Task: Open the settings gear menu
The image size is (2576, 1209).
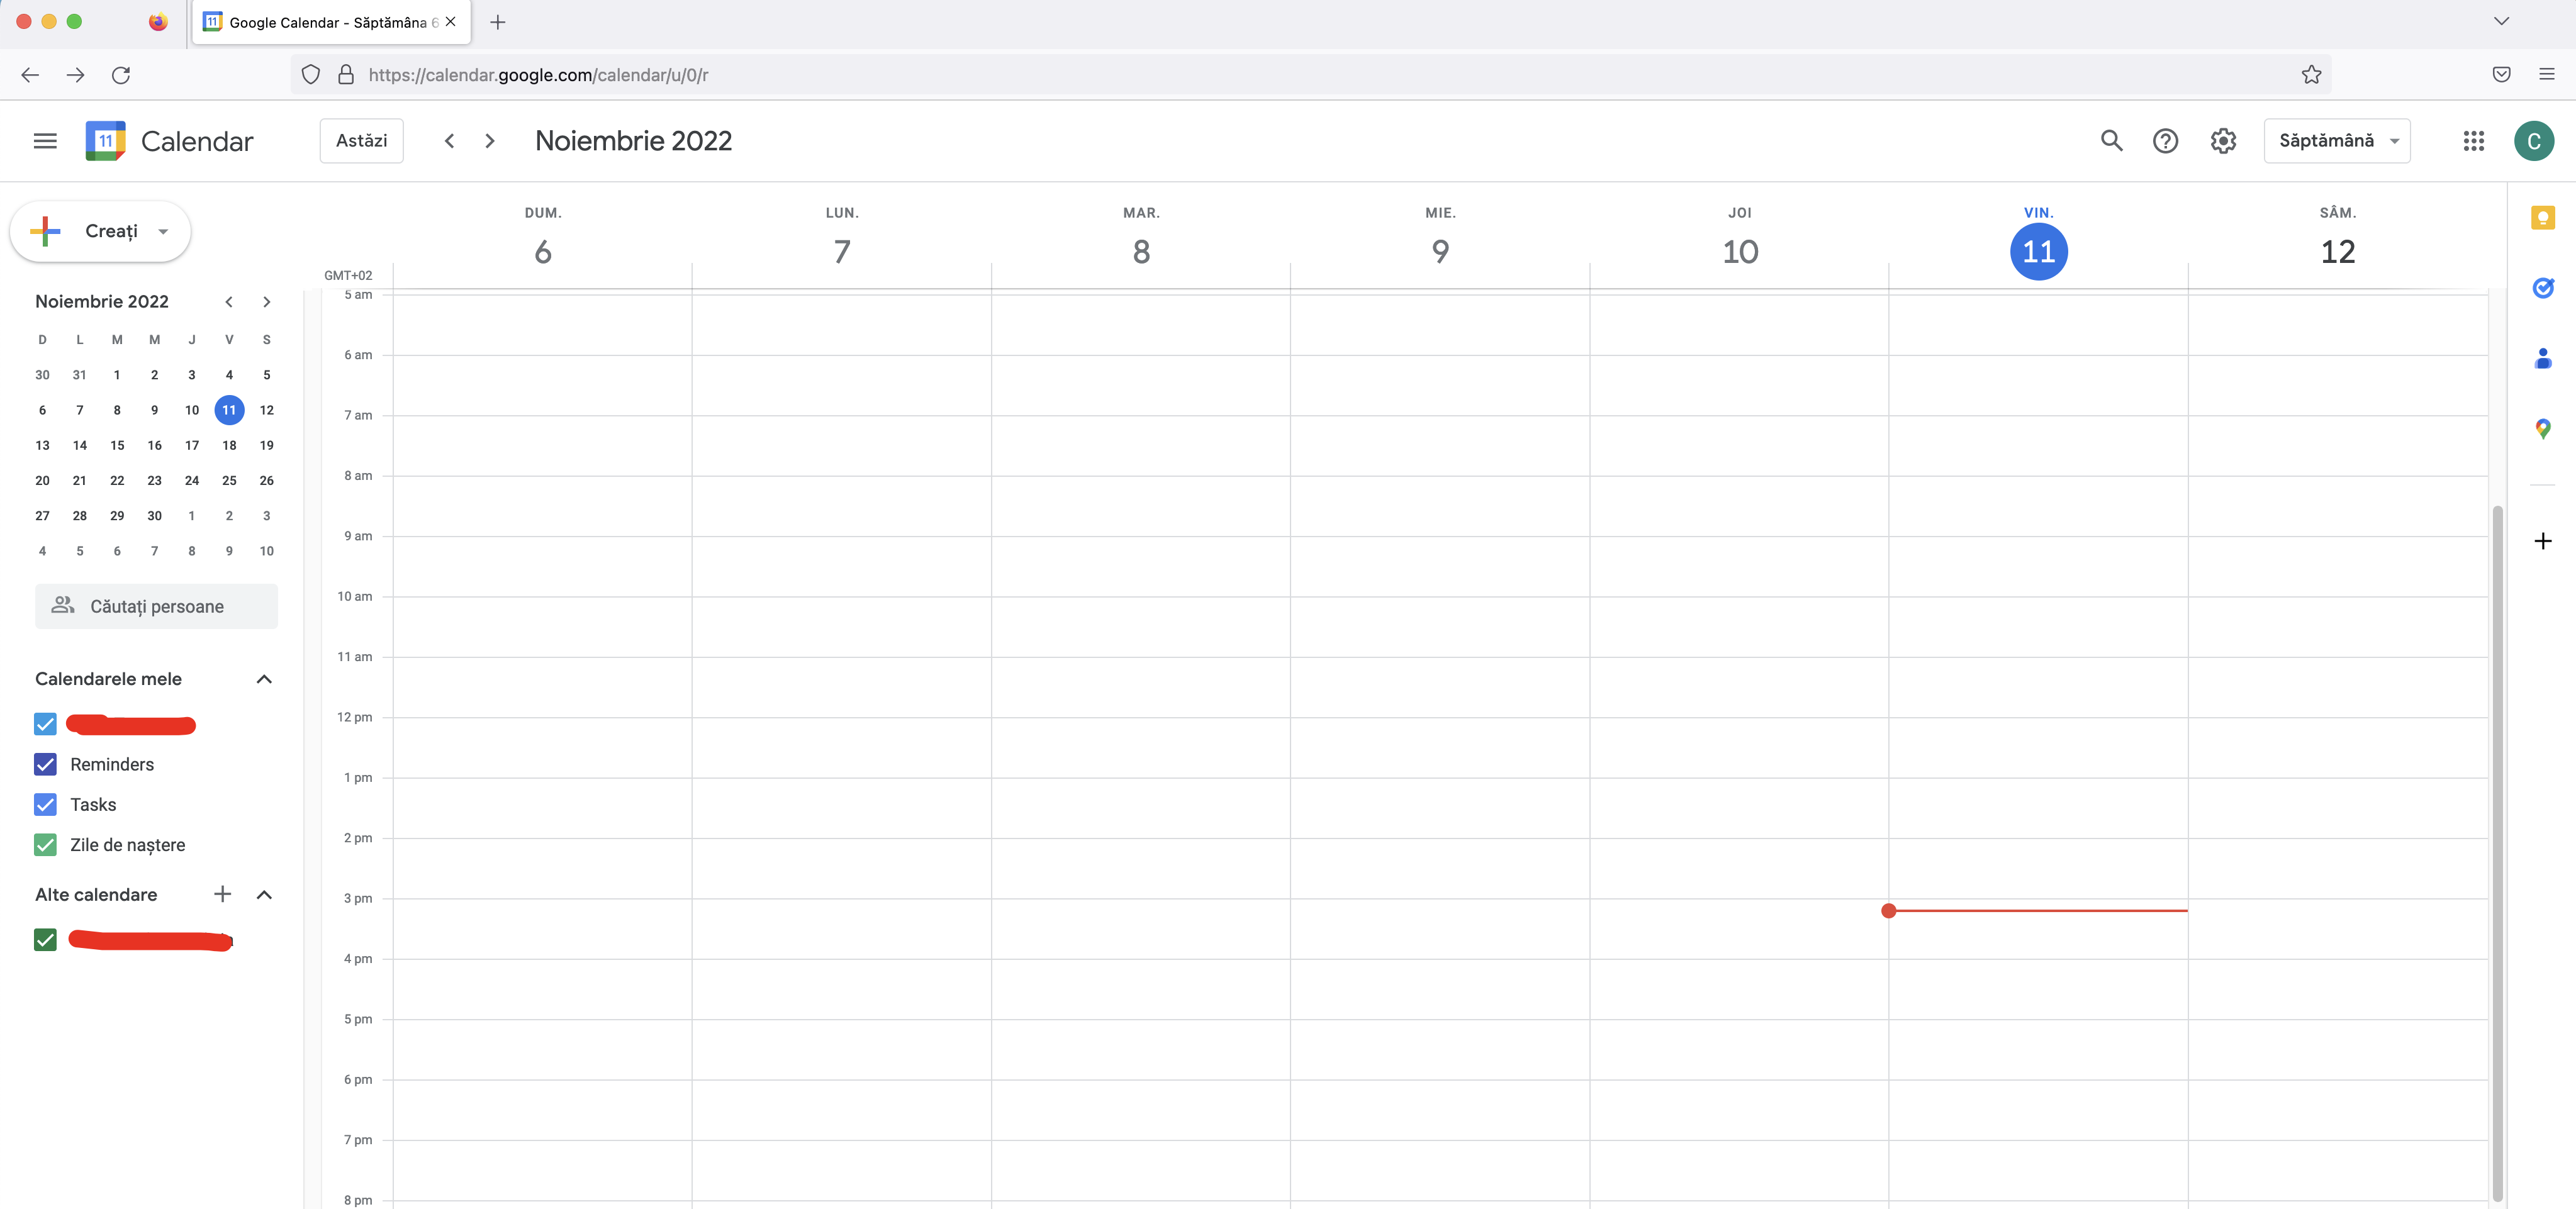Action: [x=2222, y=141]
